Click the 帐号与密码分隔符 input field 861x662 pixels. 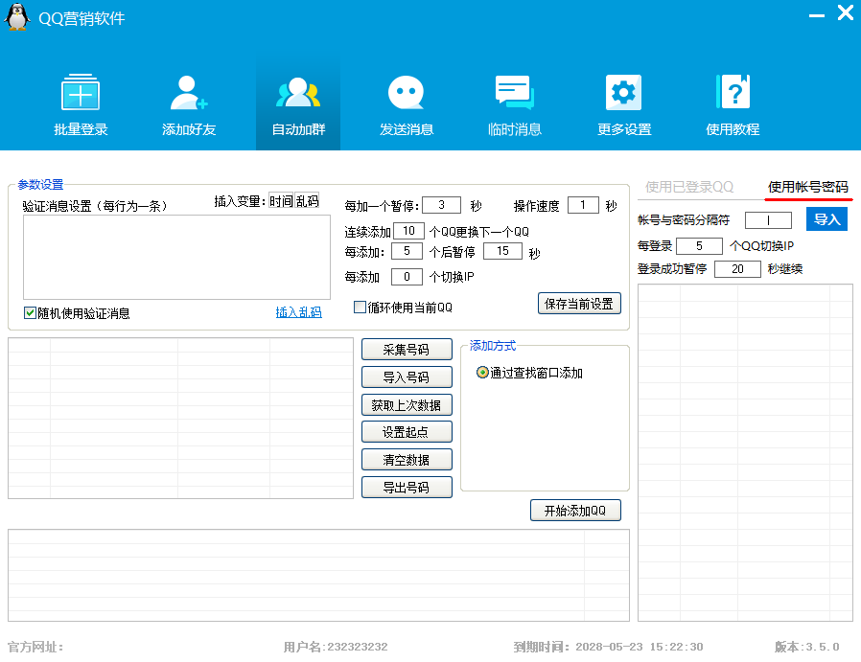pyautogui.click(x=768, y=220)
